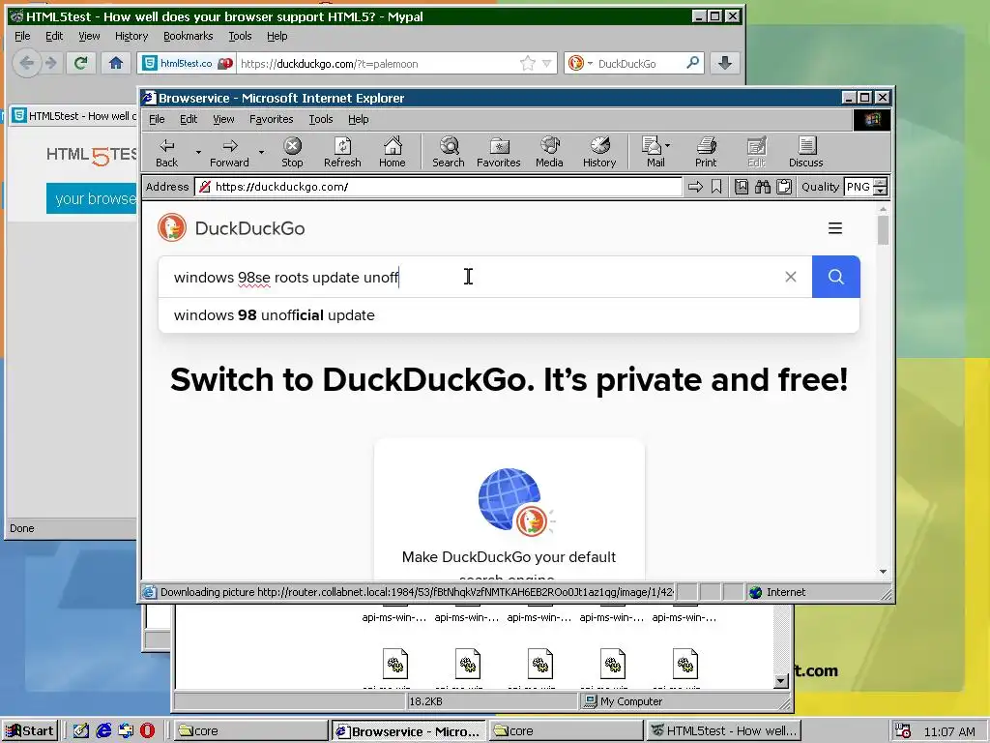
Task: Click the Forward button in Internet Explorer
Action: pyautogui.click(x=230, y=153)
